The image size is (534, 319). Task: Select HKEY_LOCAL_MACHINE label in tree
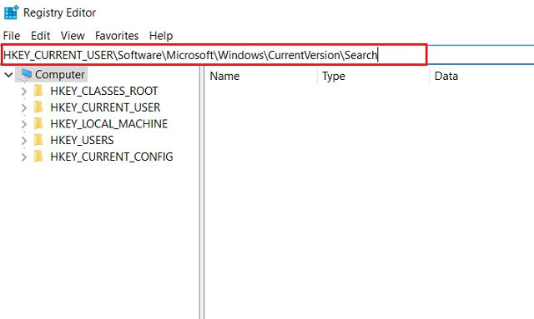109,124
